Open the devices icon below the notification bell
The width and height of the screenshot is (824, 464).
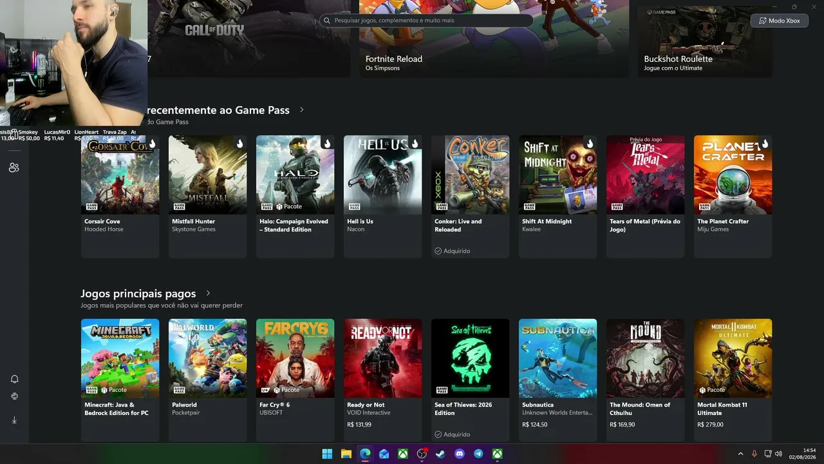point(14,396)
